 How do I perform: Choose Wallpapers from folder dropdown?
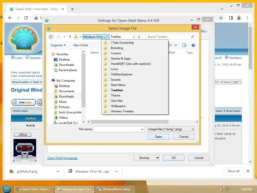coord(118,106)
